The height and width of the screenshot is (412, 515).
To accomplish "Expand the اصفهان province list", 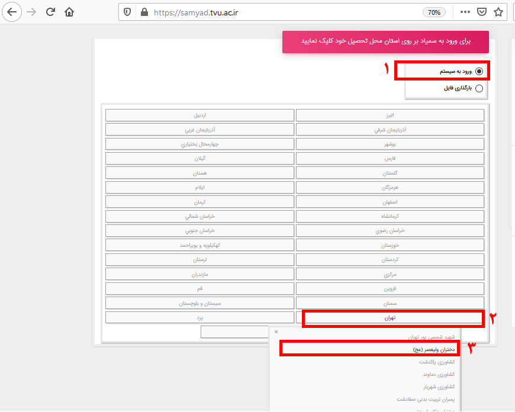I will [x=390, y=202].
